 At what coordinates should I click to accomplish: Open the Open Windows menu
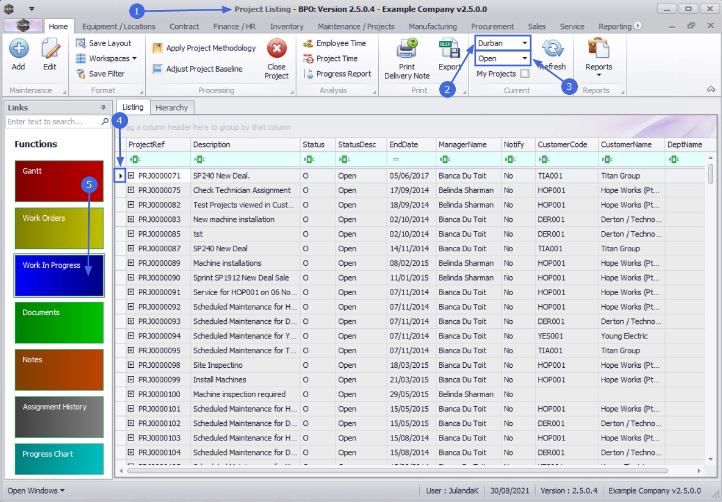[36, 490]
